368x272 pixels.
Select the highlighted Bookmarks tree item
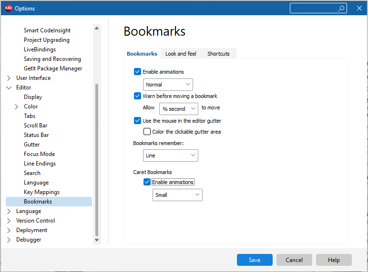tap(49, 202)
